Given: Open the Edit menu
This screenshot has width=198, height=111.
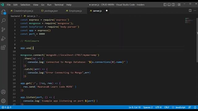Looking at the screenshot, I should [x=15, y=5].
